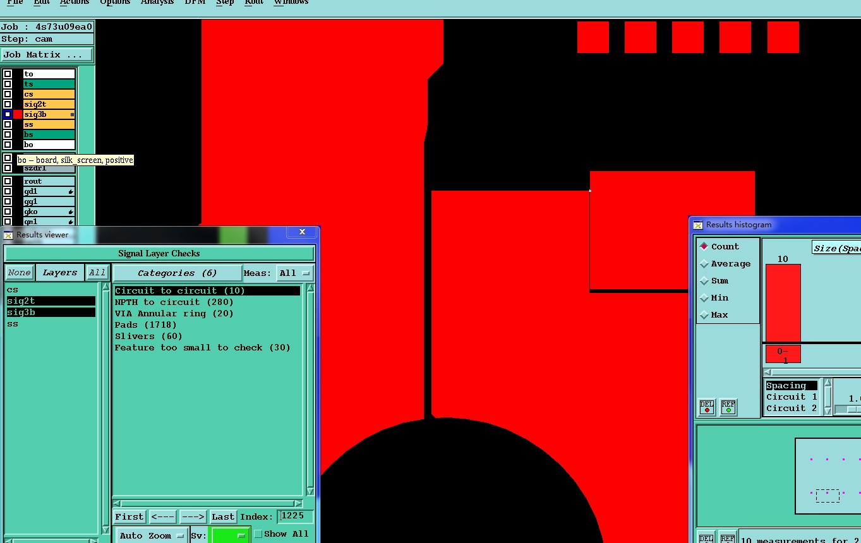Select Circuit to circuit (10) category

[207, 291]
